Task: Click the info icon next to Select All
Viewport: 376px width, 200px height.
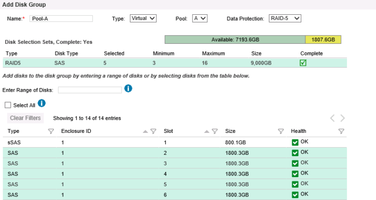Action: 42,103
